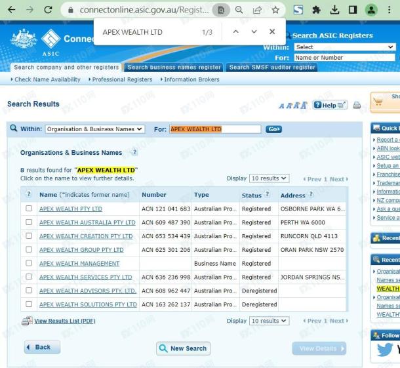The image size is (400, 368).
Task: Click the header Name or Number field
Action: point(345,58)
